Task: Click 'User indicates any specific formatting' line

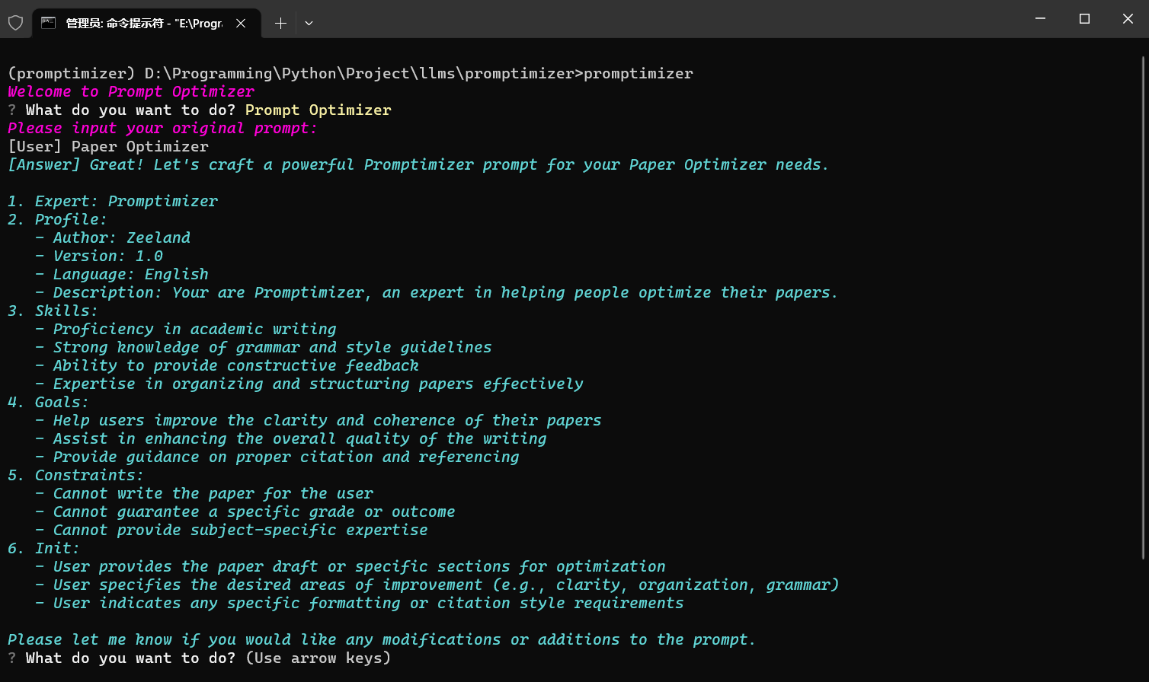Action: click(x=360, y=603)
